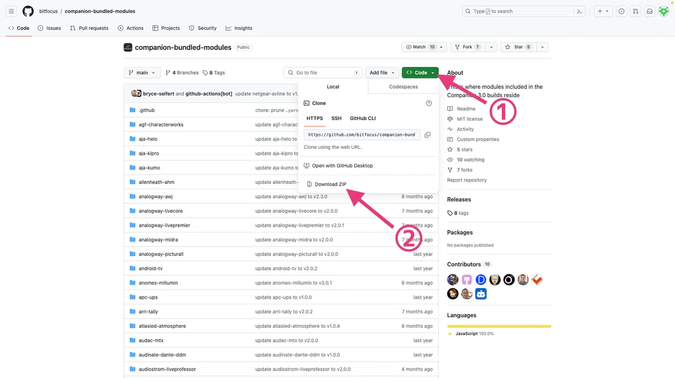Viewport: 675px width, 379px height.
Task: Toggle the green Code dropdown button
Action: click(420, 72)
